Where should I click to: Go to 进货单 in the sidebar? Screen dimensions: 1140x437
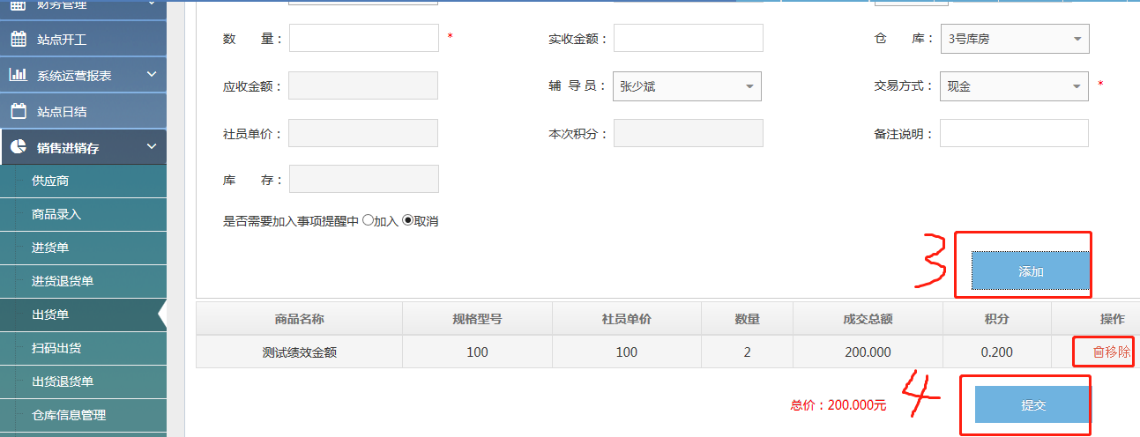[x=50, y=248]
